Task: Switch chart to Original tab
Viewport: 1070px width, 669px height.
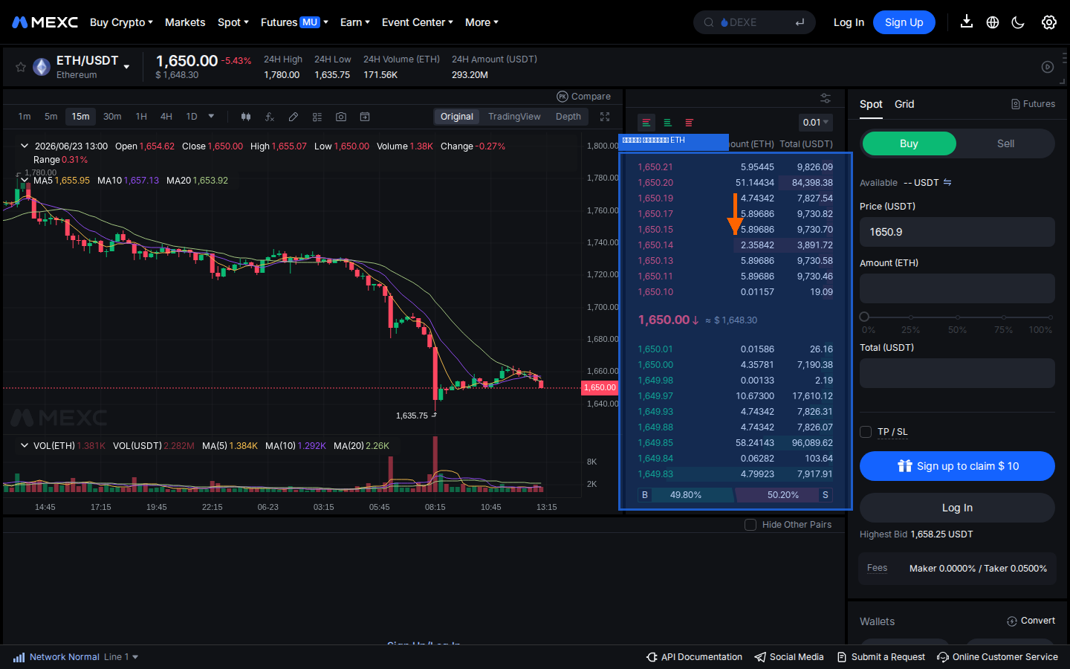Action: (456, 117)
